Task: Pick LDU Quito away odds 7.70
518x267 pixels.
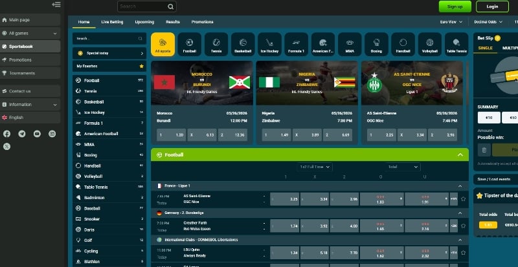Action: point(344,253)
